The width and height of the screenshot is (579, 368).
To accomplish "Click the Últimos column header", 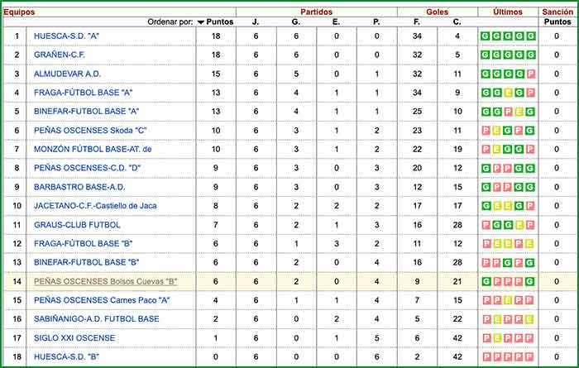I will click(508, 12).
